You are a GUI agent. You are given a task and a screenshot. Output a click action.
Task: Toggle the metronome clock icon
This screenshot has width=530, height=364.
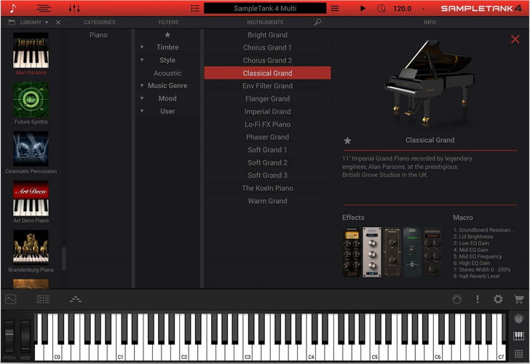pyautogui.click(x=381, y=8)
